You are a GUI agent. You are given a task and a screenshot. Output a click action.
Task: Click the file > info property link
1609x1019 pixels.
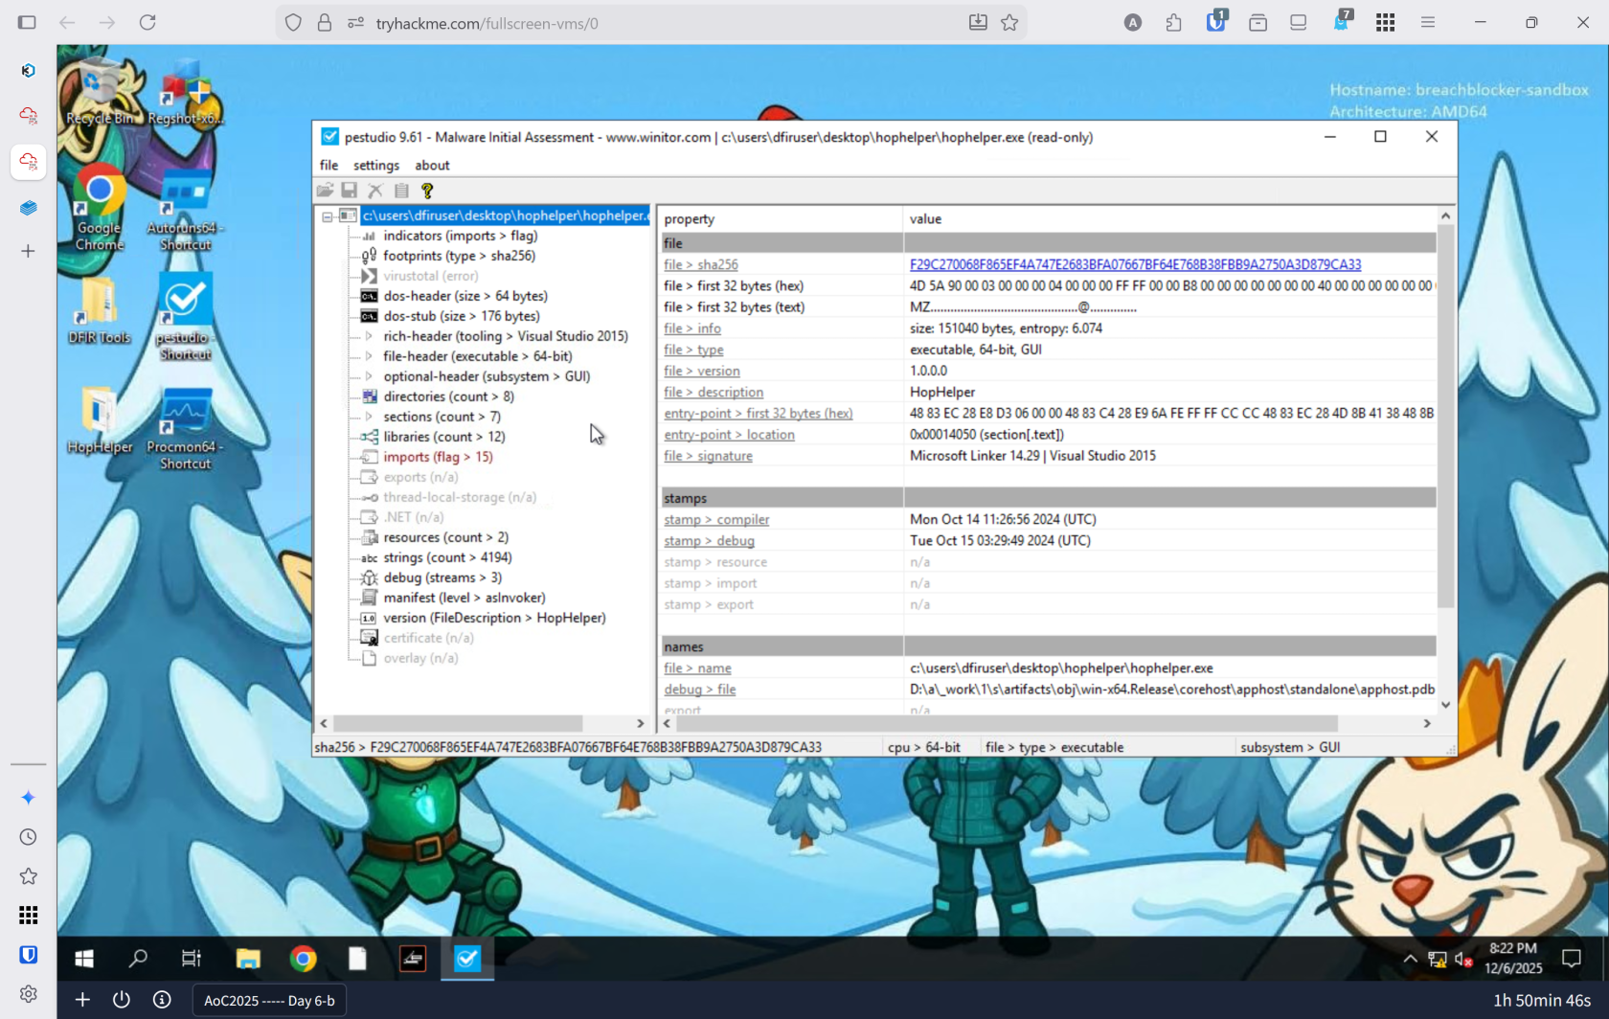[x=692, y=328]
